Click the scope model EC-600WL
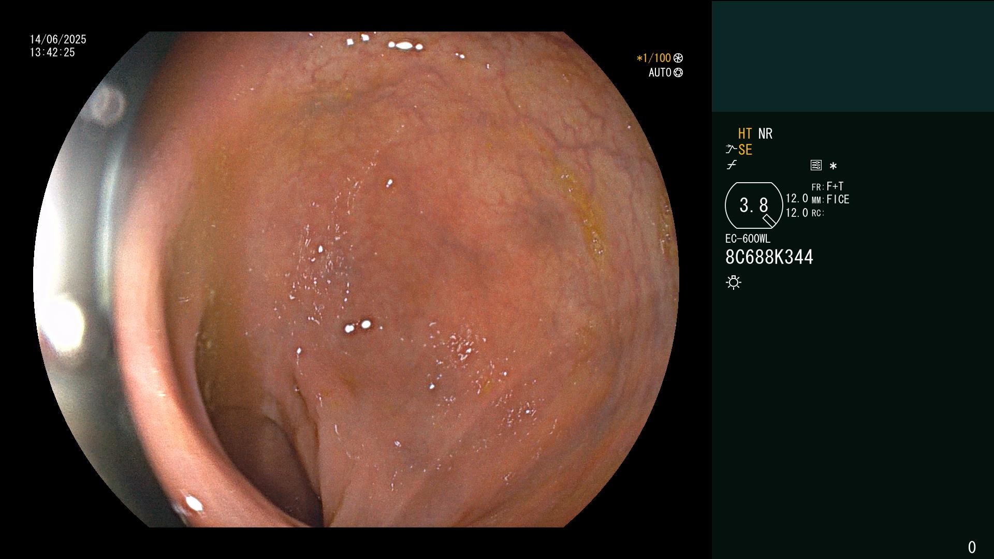Image resolution: width=994 pixels, height=559 pixels. [748, 239]
